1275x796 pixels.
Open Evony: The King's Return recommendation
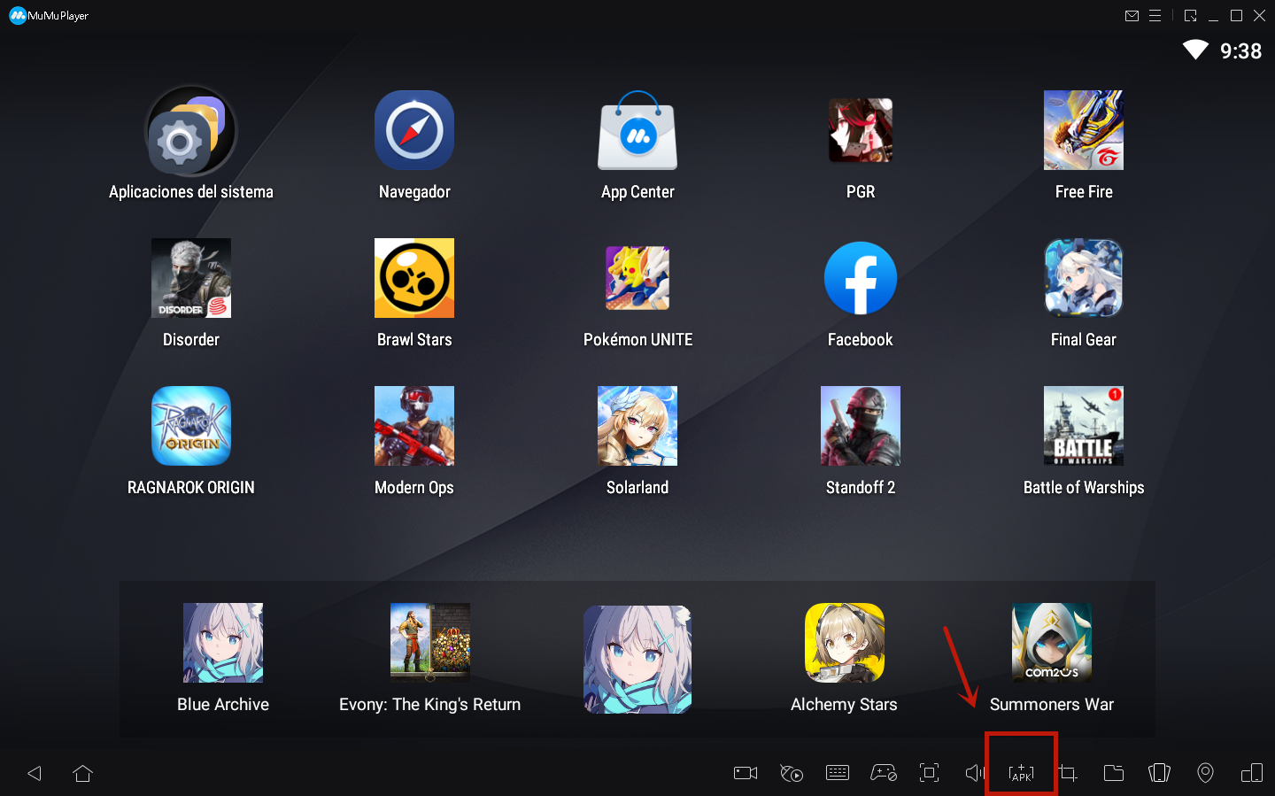[x=430, y=643]
